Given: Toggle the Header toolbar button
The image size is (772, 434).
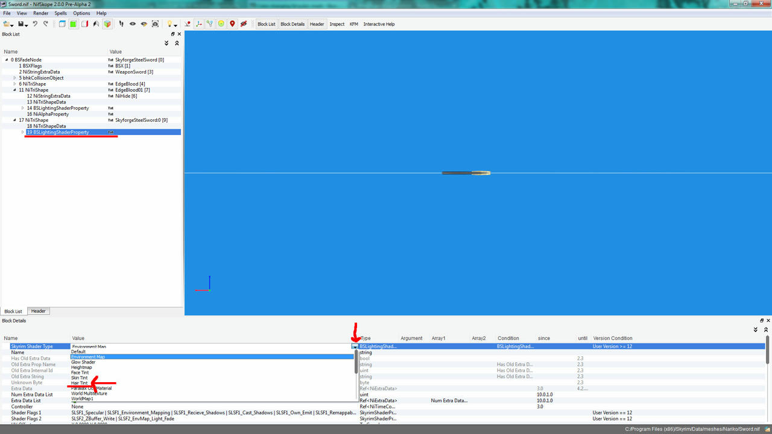Looking at the screenshot, I should [x=317, y=24].
